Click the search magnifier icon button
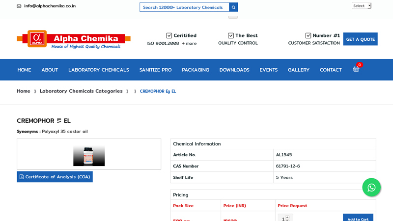Screen dimensions: 393x221 233,7
